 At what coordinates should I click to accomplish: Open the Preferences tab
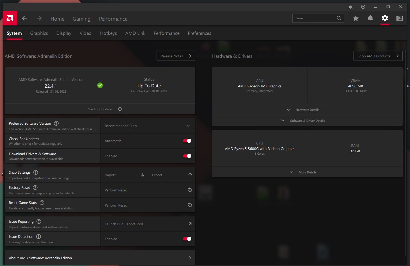[x=200, y=33]
